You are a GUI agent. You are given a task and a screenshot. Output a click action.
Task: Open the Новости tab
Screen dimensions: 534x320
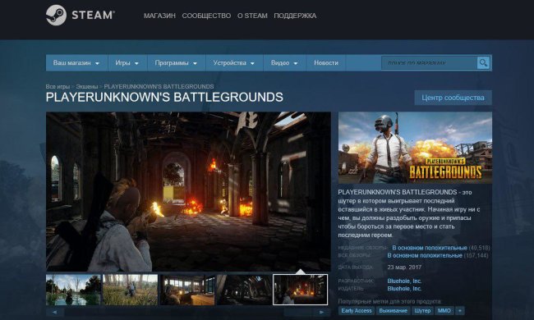(x=326, y=63)
